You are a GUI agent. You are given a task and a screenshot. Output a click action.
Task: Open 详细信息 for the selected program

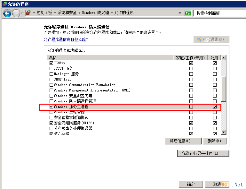coord(183,141)
